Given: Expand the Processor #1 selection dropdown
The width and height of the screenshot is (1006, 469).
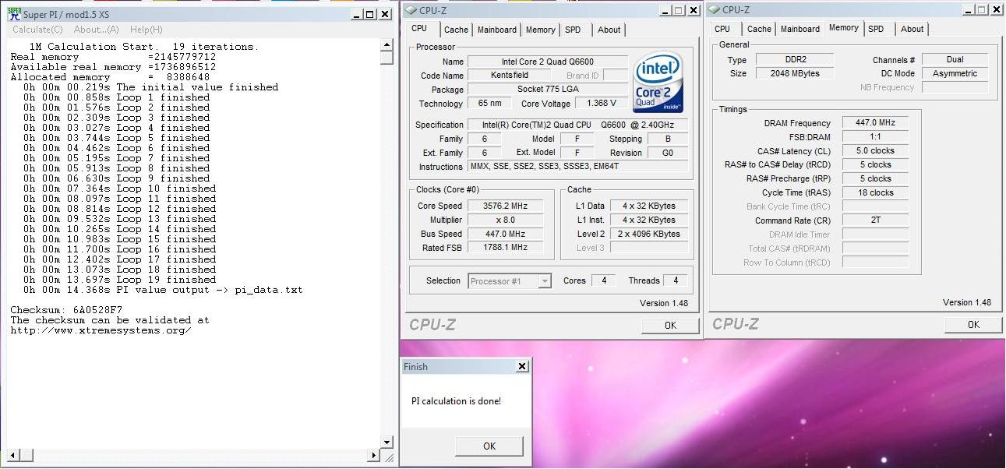Looking at the screenshot, I should pyautogui.click(x=545, y=281).
